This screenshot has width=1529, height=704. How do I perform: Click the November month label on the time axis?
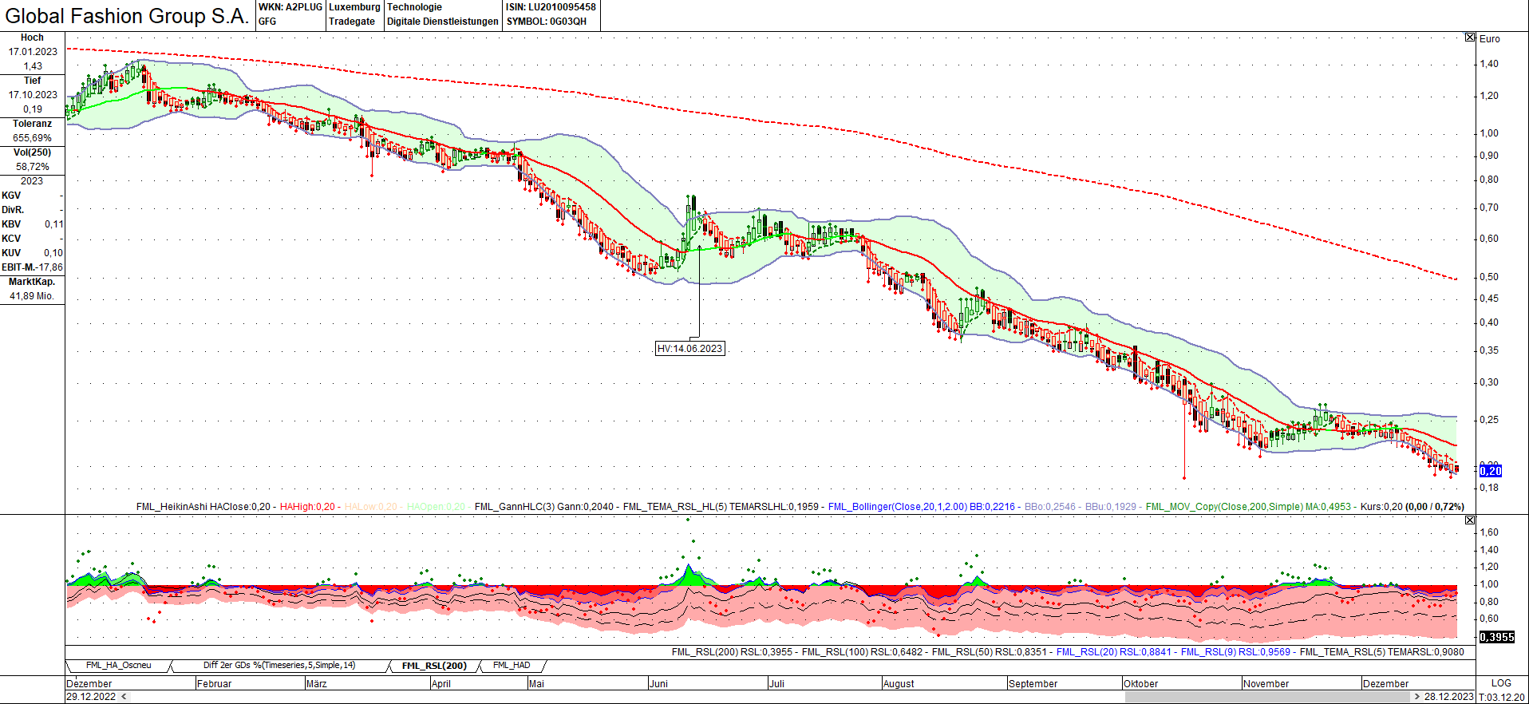pos(1266,684)
